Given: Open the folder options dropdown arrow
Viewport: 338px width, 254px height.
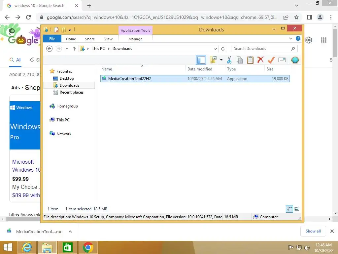Looking at the screenshot, I should [x=221, y=60].
